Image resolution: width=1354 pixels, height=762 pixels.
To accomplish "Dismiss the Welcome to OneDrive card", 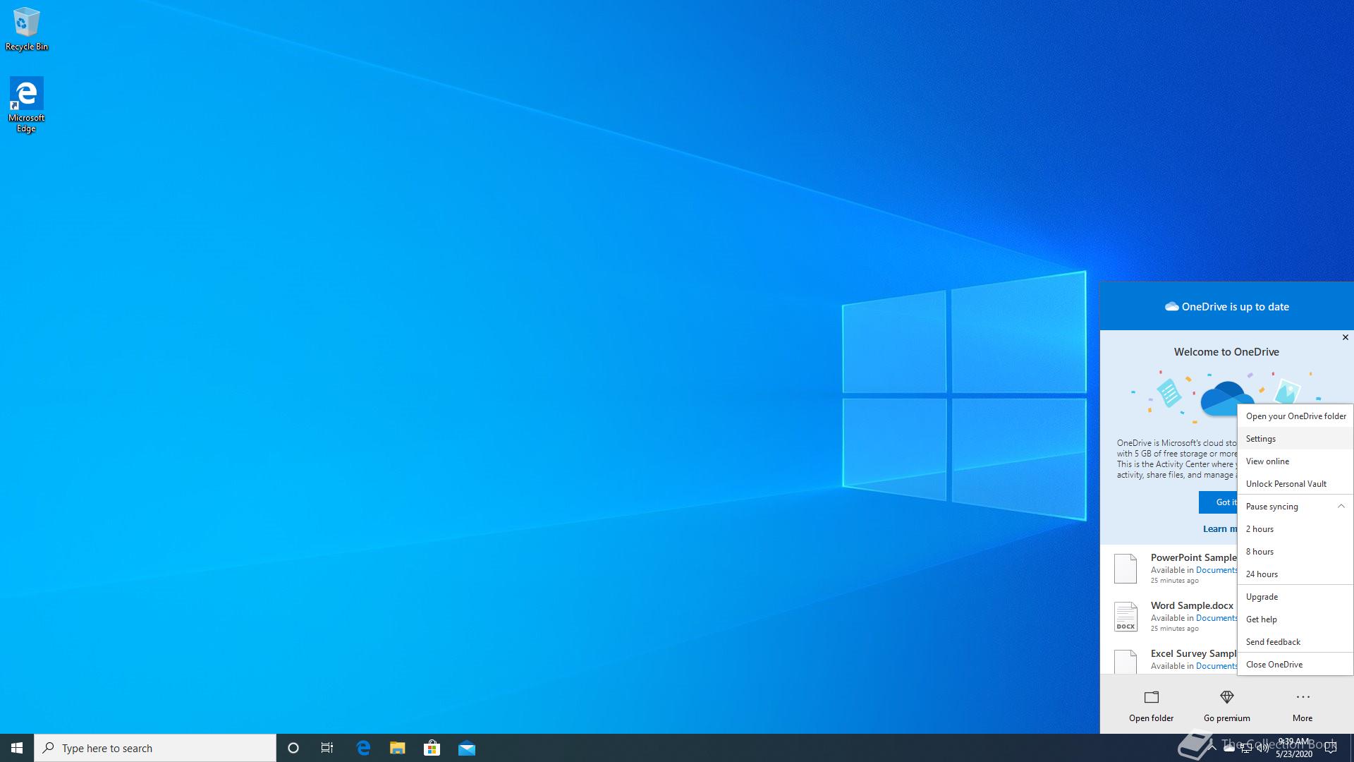I will point(1345,337).
